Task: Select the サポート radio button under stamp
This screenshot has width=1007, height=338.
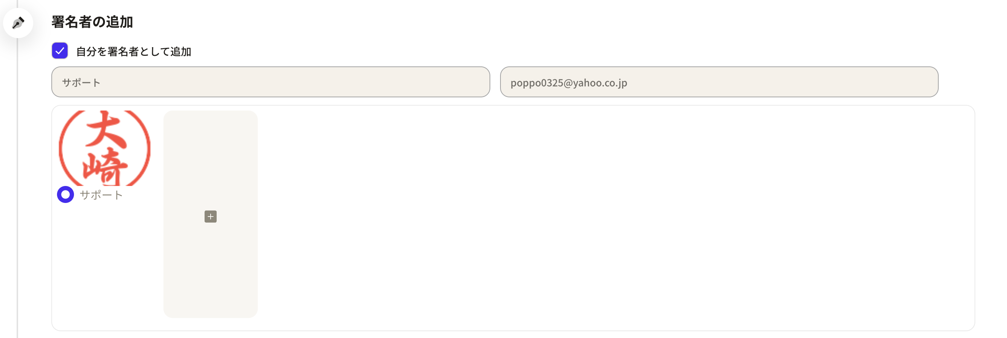Action: click(65, 195)
